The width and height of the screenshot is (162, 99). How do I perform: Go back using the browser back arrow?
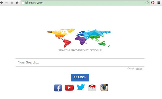coord(2,3)
